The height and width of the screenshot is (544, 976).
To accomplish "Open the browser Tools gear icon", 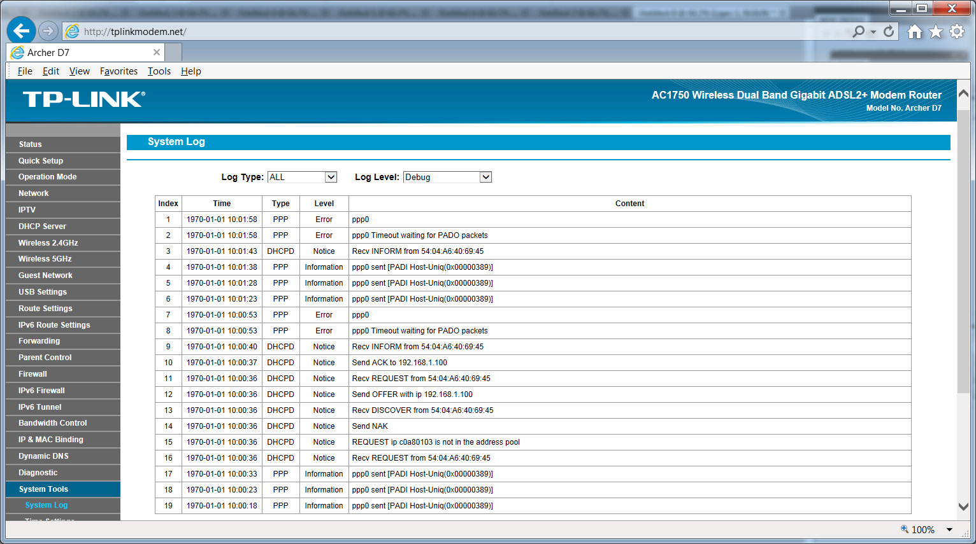I will coord(956,31).
